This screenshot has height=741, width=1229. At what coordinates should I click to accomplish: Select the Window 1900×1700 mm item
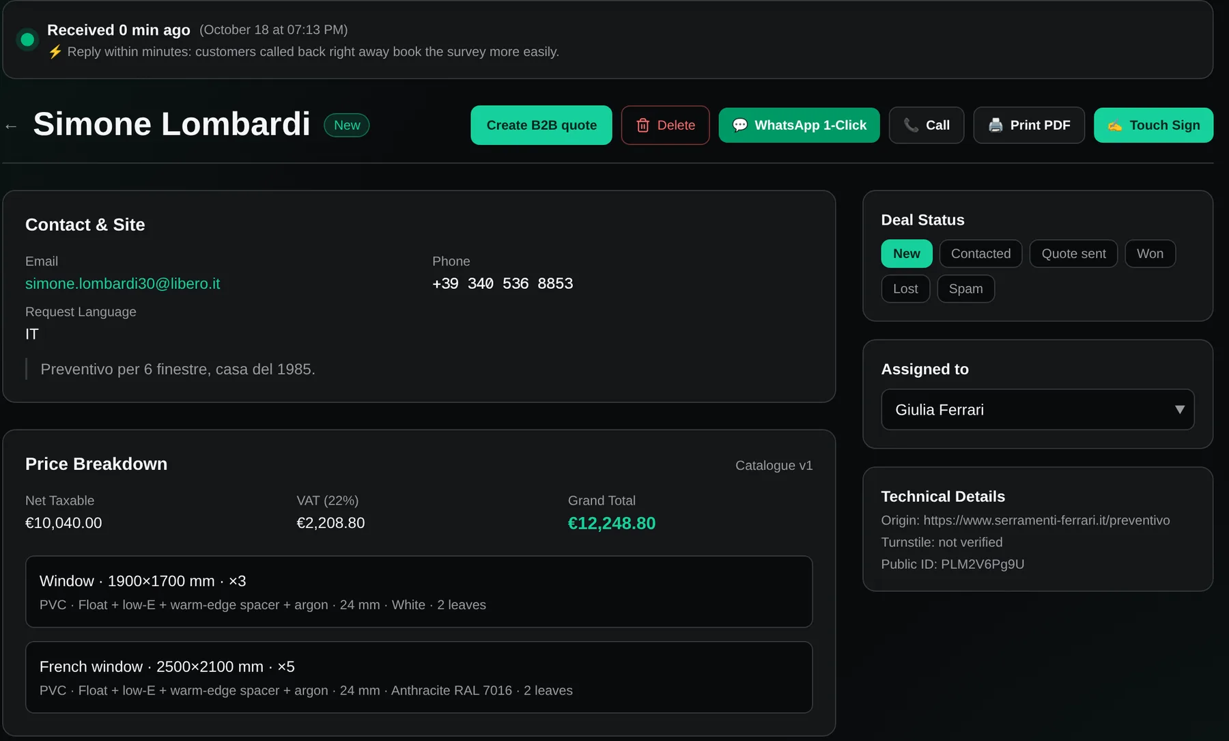tap(419, 591)
